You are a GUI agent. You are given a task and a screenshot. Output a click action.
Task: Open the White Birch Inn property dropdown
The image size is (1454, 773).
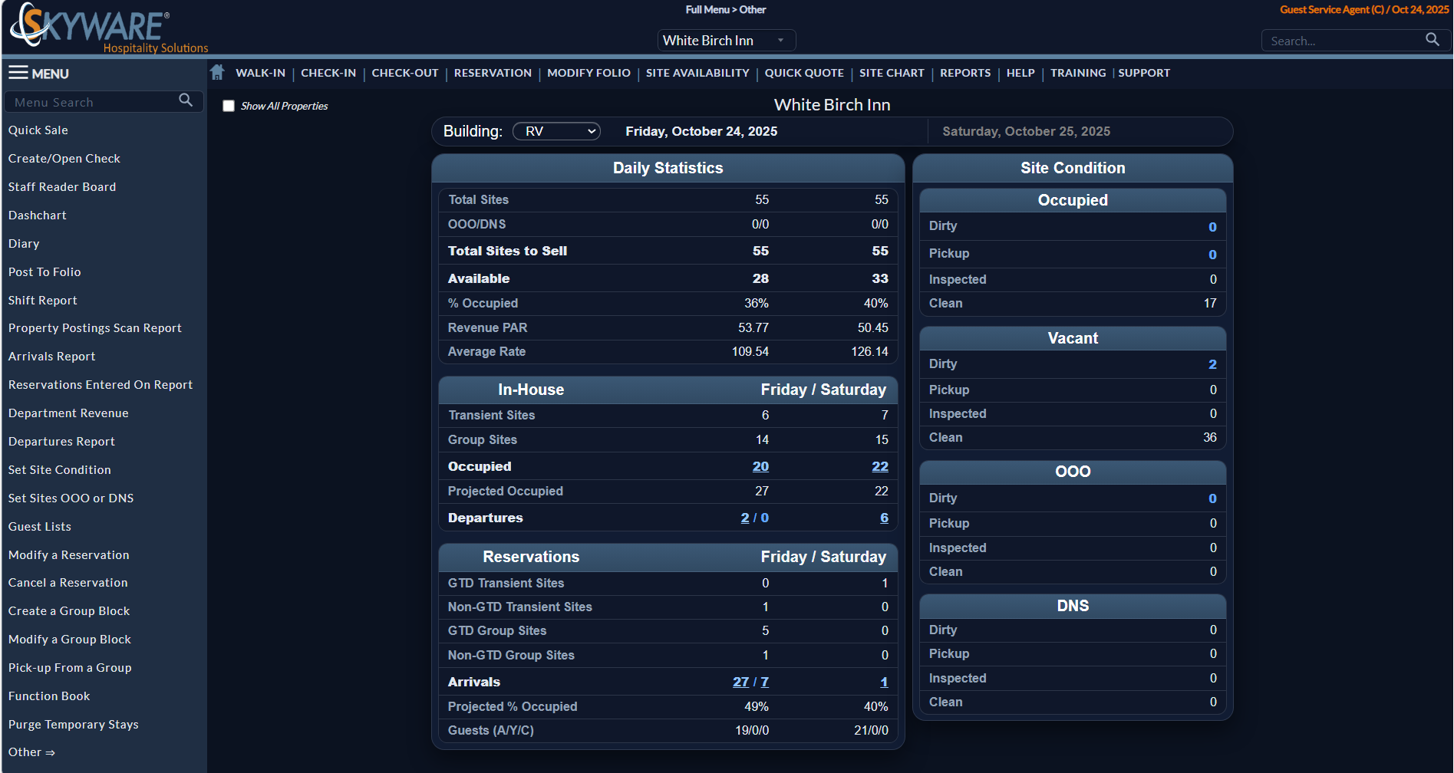tap(726, 41)
